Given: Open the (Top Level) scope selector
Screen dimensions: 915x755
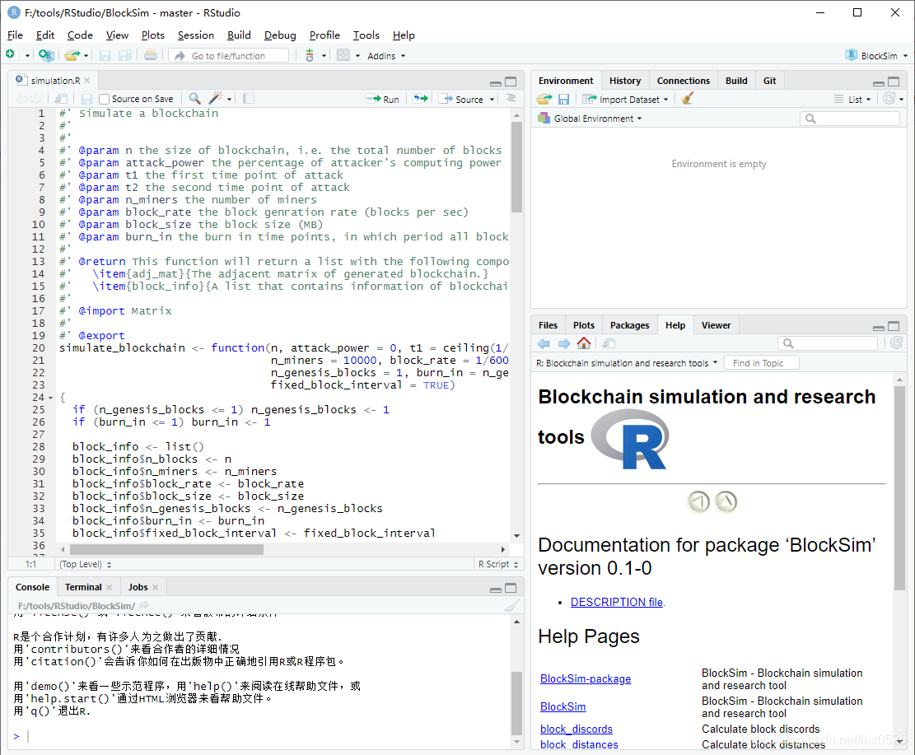Looking at the screenshot, I should 85,564.
